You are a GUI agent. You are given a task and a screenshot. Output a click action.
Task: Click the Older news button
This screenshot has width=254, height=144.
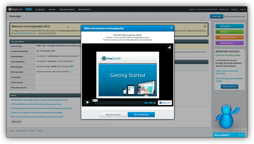(x=16, y=121)
